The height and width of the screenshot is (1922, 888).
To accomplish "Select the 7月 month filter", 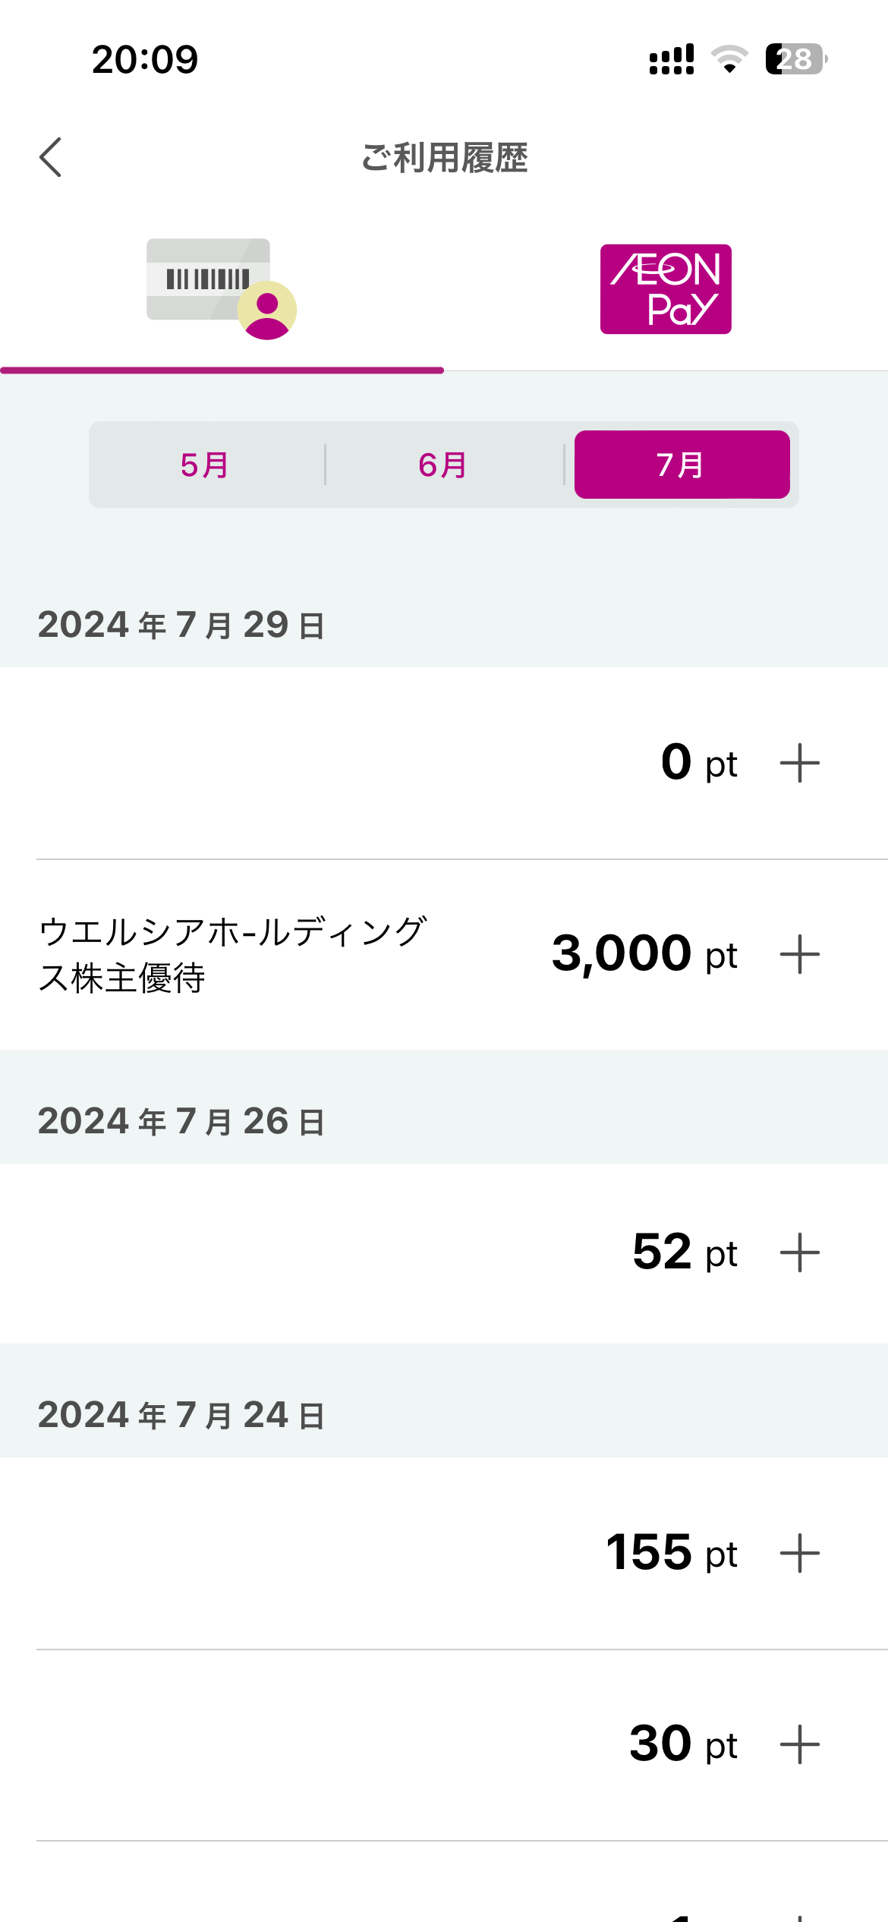I will 682,465.
